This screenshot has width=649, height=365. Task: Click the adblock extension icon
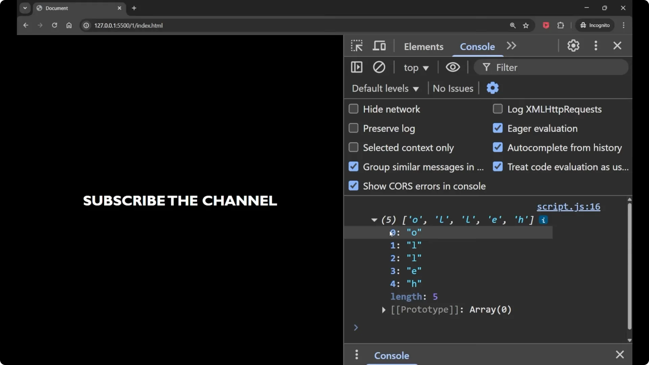tap(546, 25)
